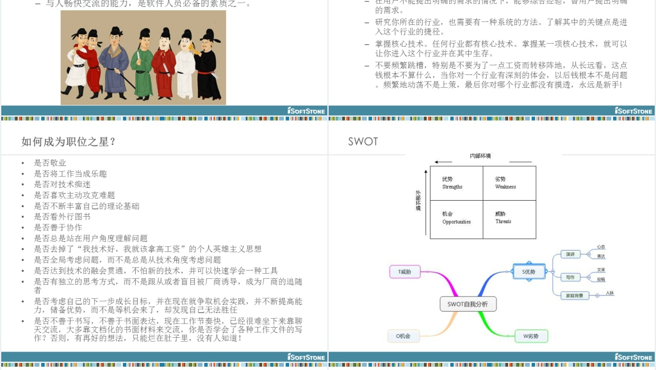Click the SWOT slide title
Screen dimensions: 656x370
363,142
